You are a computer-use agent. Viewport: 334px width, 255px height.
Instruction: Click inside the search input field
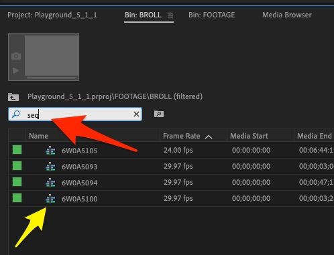point(75,114)
